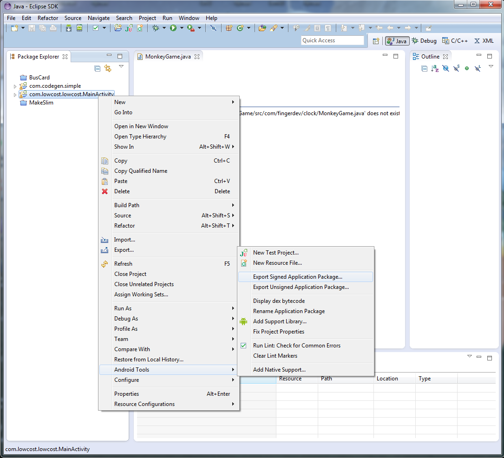The width and height of the screenshot is (504, 458).
Task: Click Collapse All in Package Explorer
Action: (98, 68)
